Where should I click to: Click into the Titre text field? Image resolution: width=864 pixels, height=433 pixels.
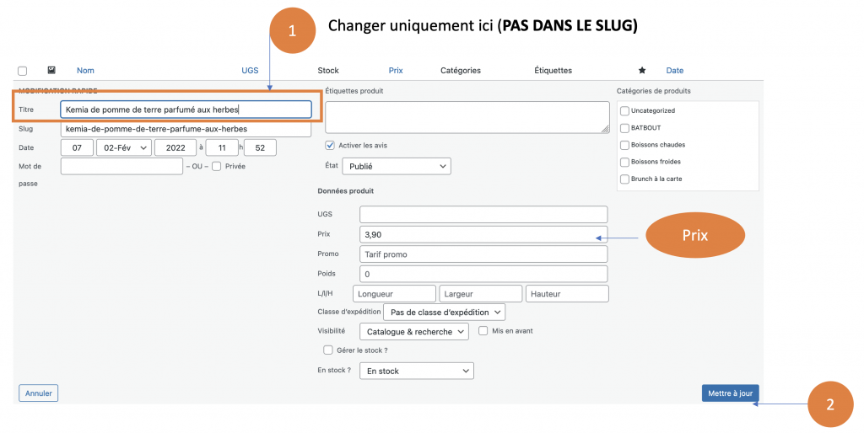(x=186, y=110)
